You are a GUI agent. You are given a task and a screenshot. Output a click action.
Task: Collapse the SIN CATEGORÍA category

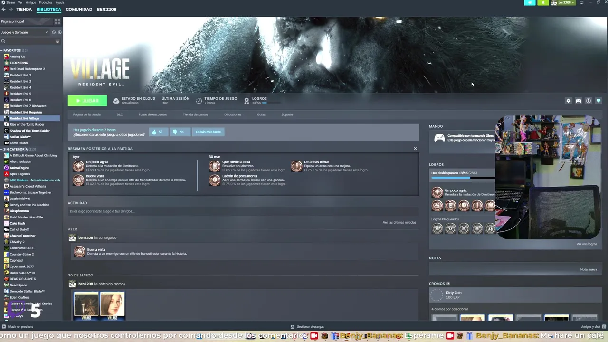(2, 149)
